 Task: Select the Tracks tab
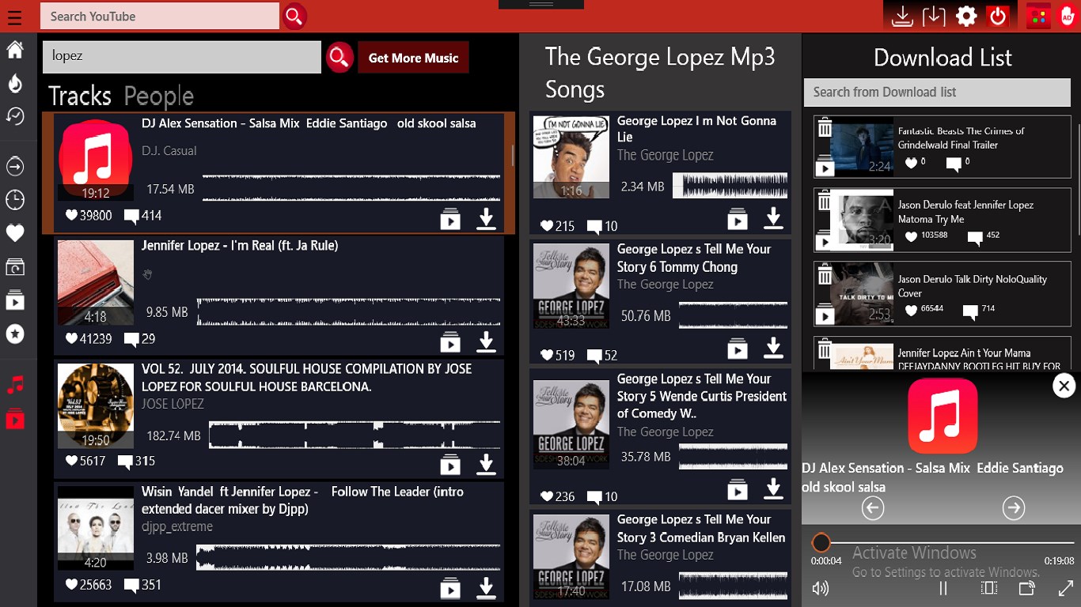(x=80, y=96)
